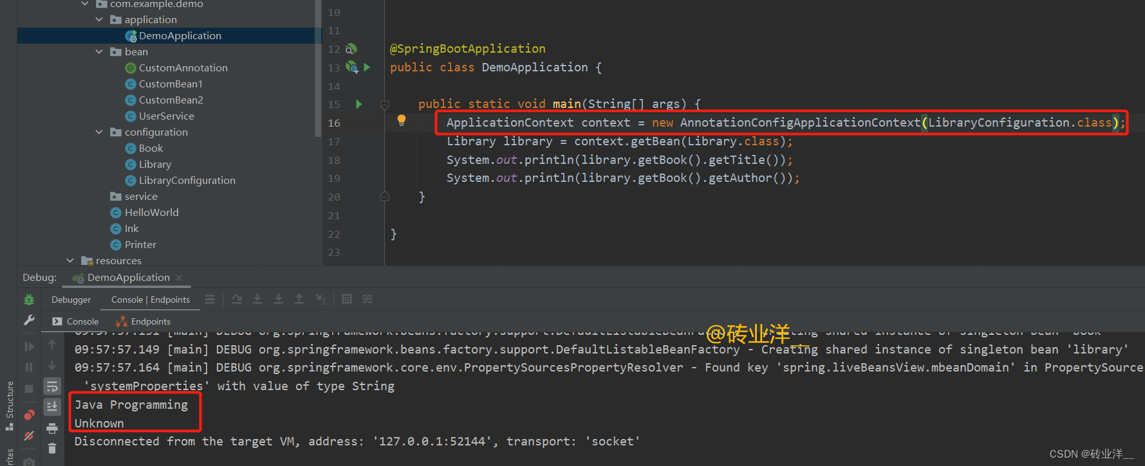Collapse the application folder
The height and width of the screenshot is (466, 1145).
[x=99, y=20]
